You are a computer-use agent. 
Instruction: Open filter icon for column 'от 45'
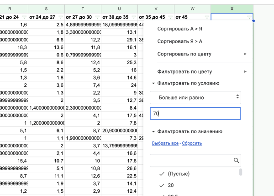point(206,17)
